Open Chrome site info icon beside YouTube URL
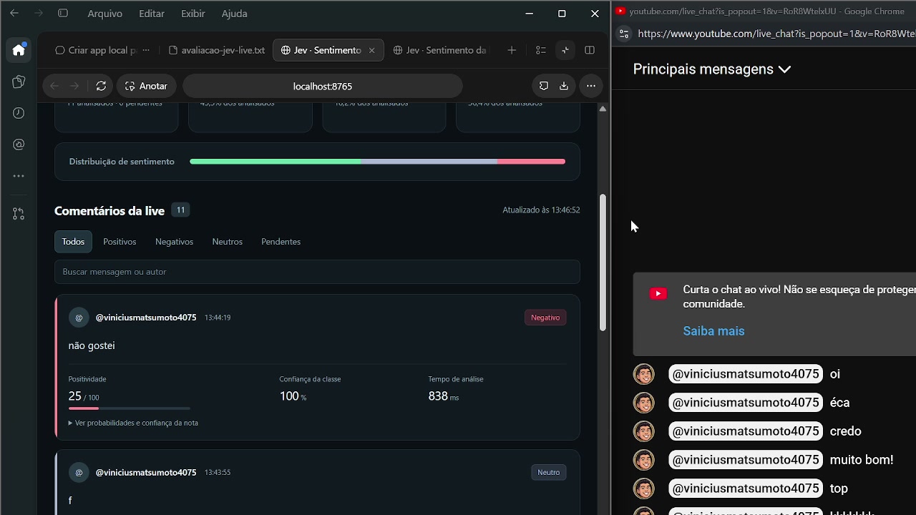916x515 pixels. (624, 34)
